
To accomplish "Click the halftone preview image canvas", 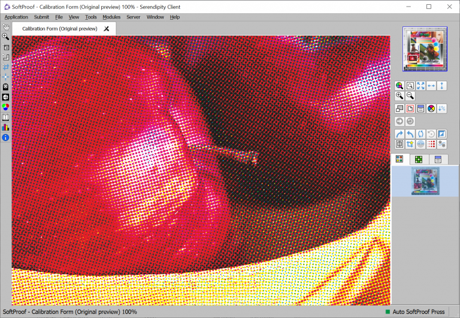I will (x=201, y=170).
